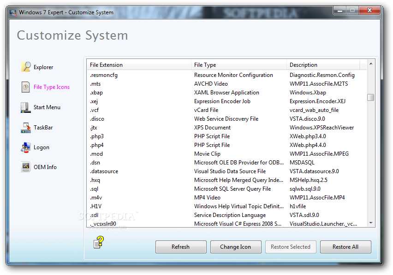Screen dimensions: 393x275
Task: Select the File Type Icons section
Action: (x=52, y=87)
